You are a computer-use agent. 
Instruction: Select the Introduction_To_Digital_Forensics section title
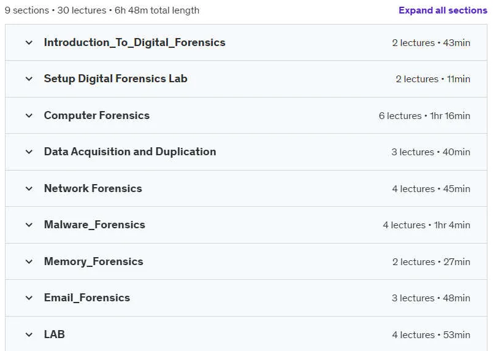[x=134, y=42]
